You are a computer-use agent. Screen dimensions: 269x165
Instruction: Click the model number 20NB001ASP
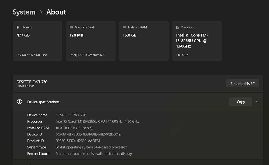coord(25,86)
